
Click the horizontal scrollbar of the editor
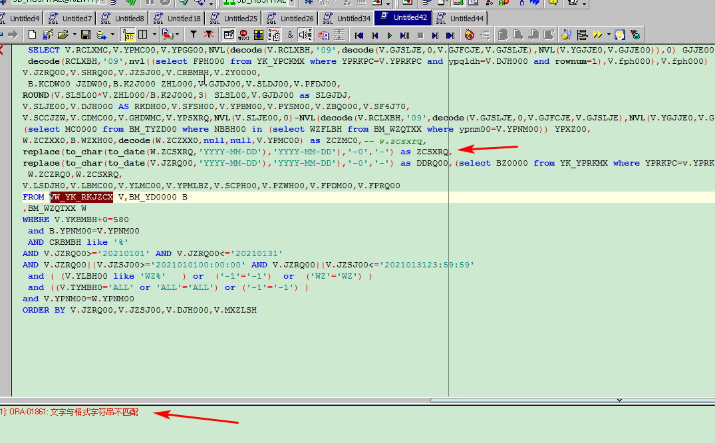572,400
